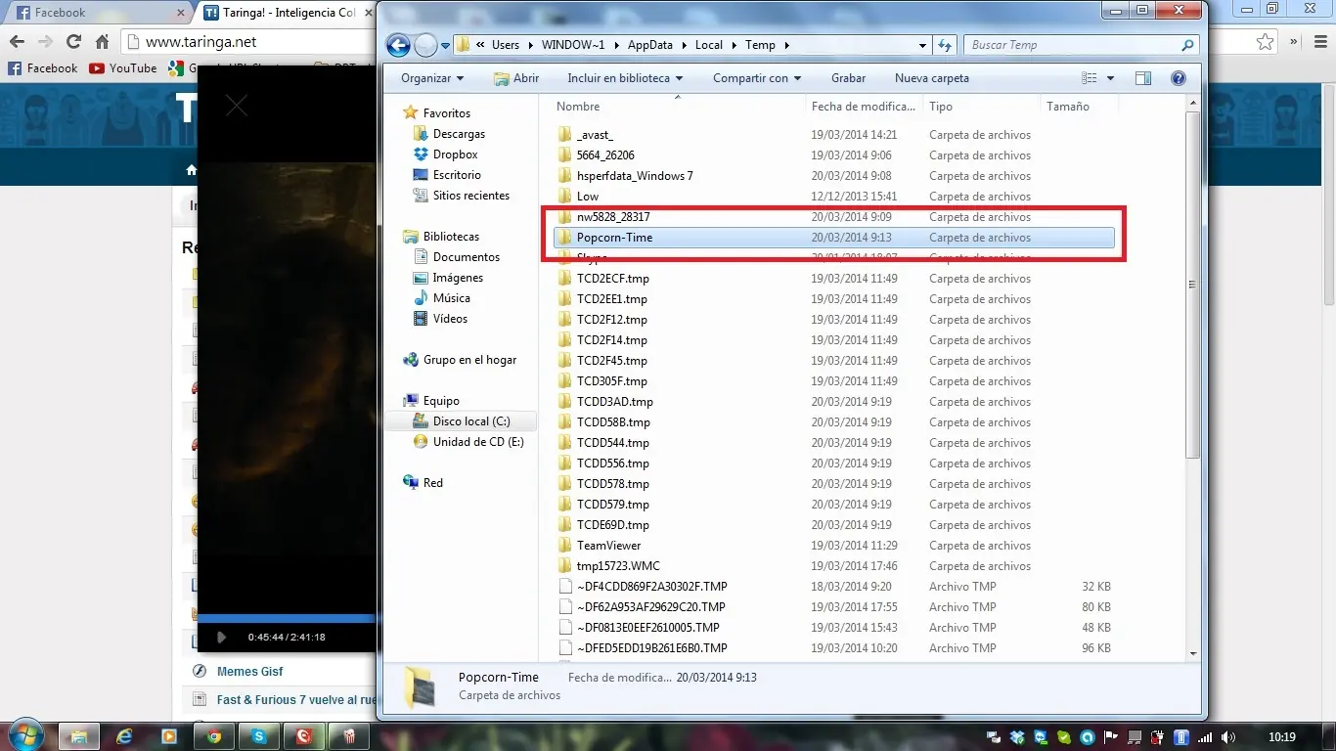The image size is (1336, 751).
Task: Click the Explorer back navigation arrow
Action: (x=398, y=45)
